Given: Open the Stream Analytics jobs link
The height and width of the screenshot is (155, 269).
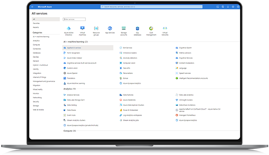Looking at the screenshot, I should (x=131, y=120).
